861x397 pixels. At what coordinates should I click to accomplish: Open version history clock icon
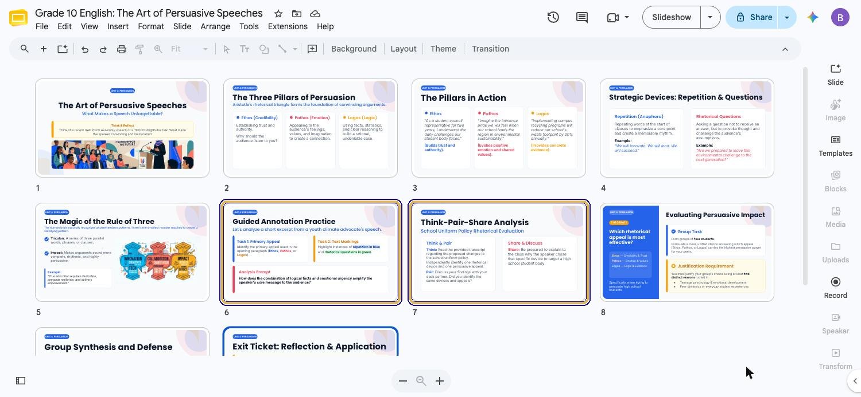coord(553,17)
